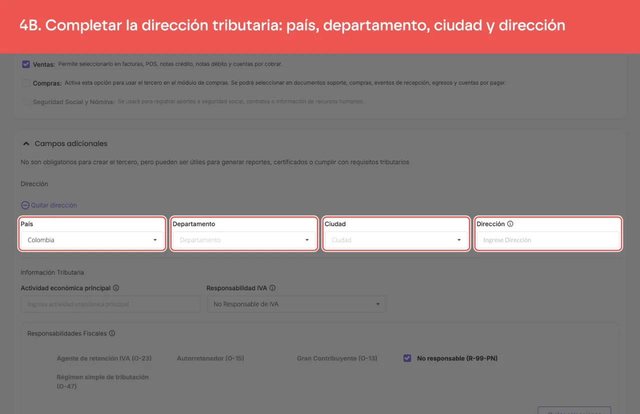Click the País dropdown arrow
This screenshot has height=414, width=640.
click(155, 240)
